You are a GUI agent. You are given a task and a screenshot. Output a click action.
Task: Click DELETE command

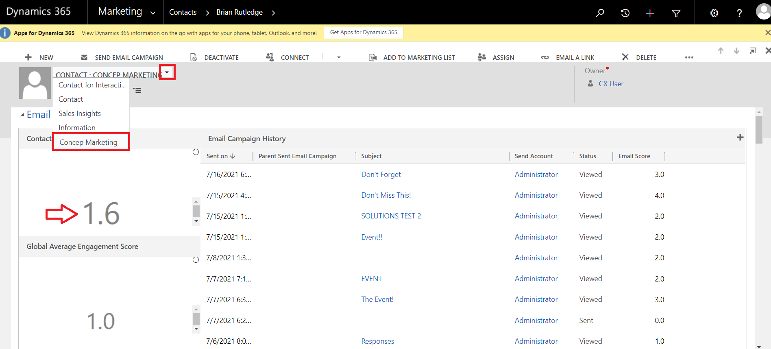639,57
